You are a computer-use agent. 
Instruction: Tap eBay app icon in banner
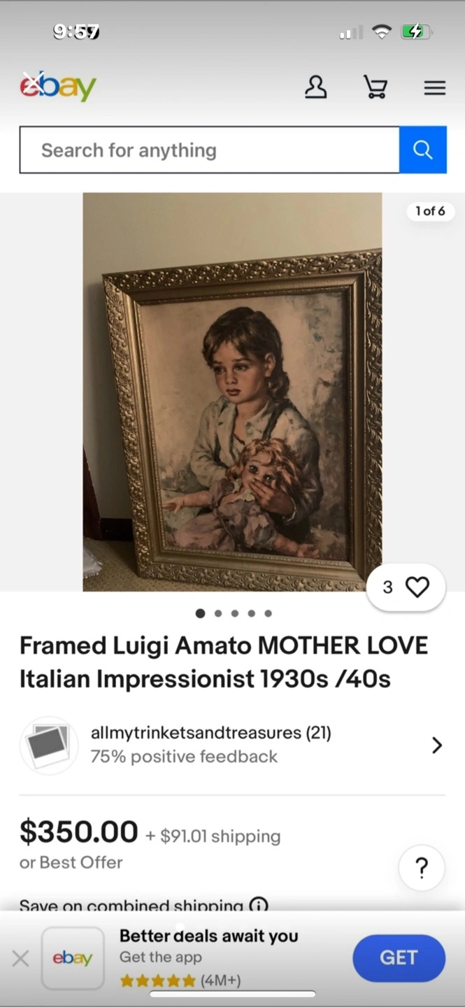[x=73, y=958]
